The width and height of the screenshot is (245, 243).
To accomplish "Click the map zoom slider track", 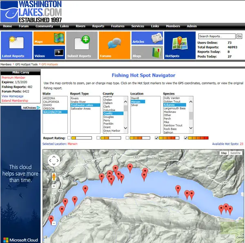I will (54, 205).
